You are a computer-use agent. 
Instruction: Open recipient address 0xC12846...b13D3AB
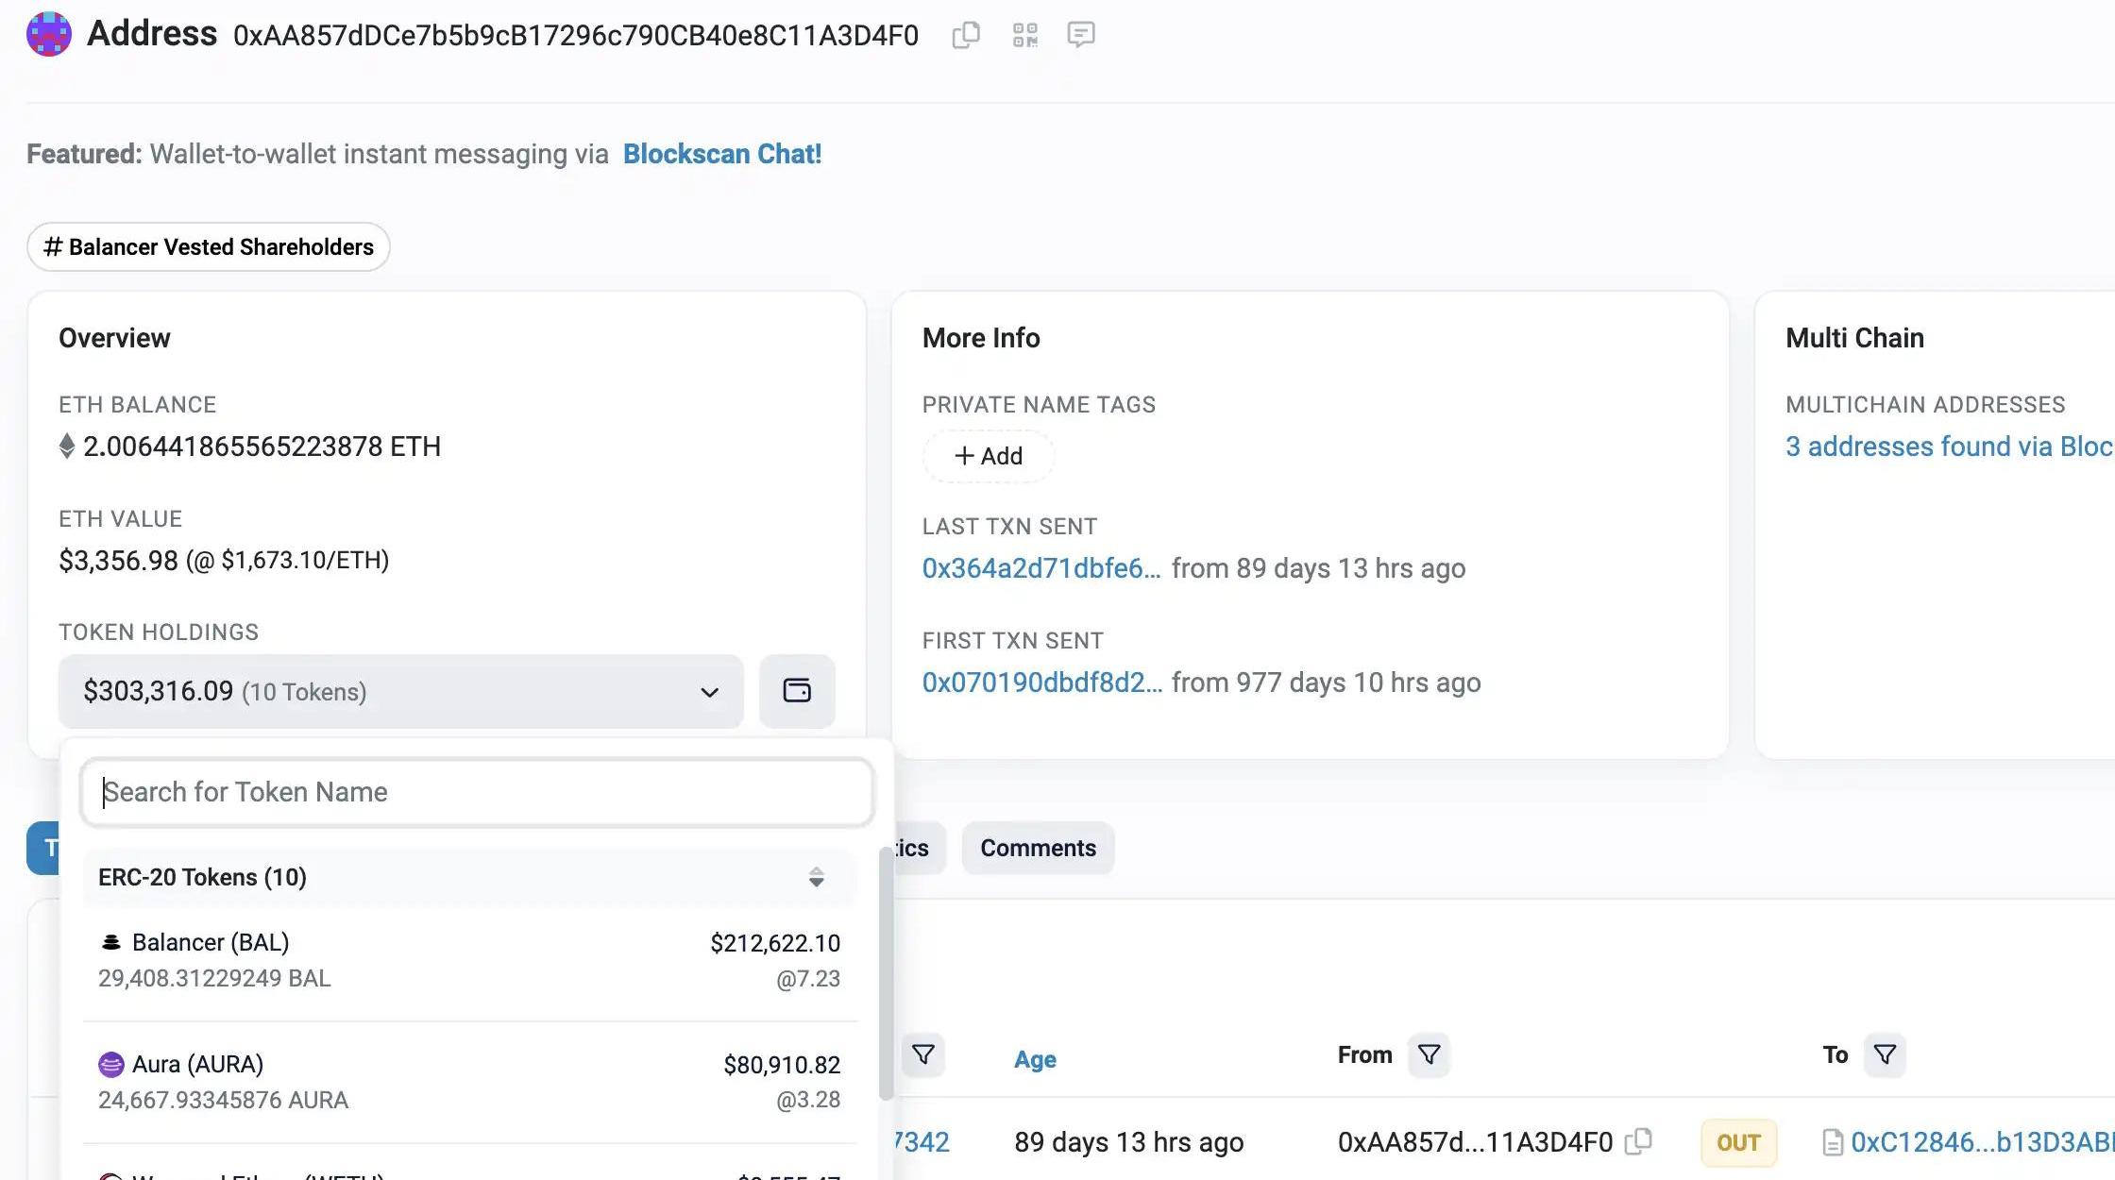coord(1982,1142)
